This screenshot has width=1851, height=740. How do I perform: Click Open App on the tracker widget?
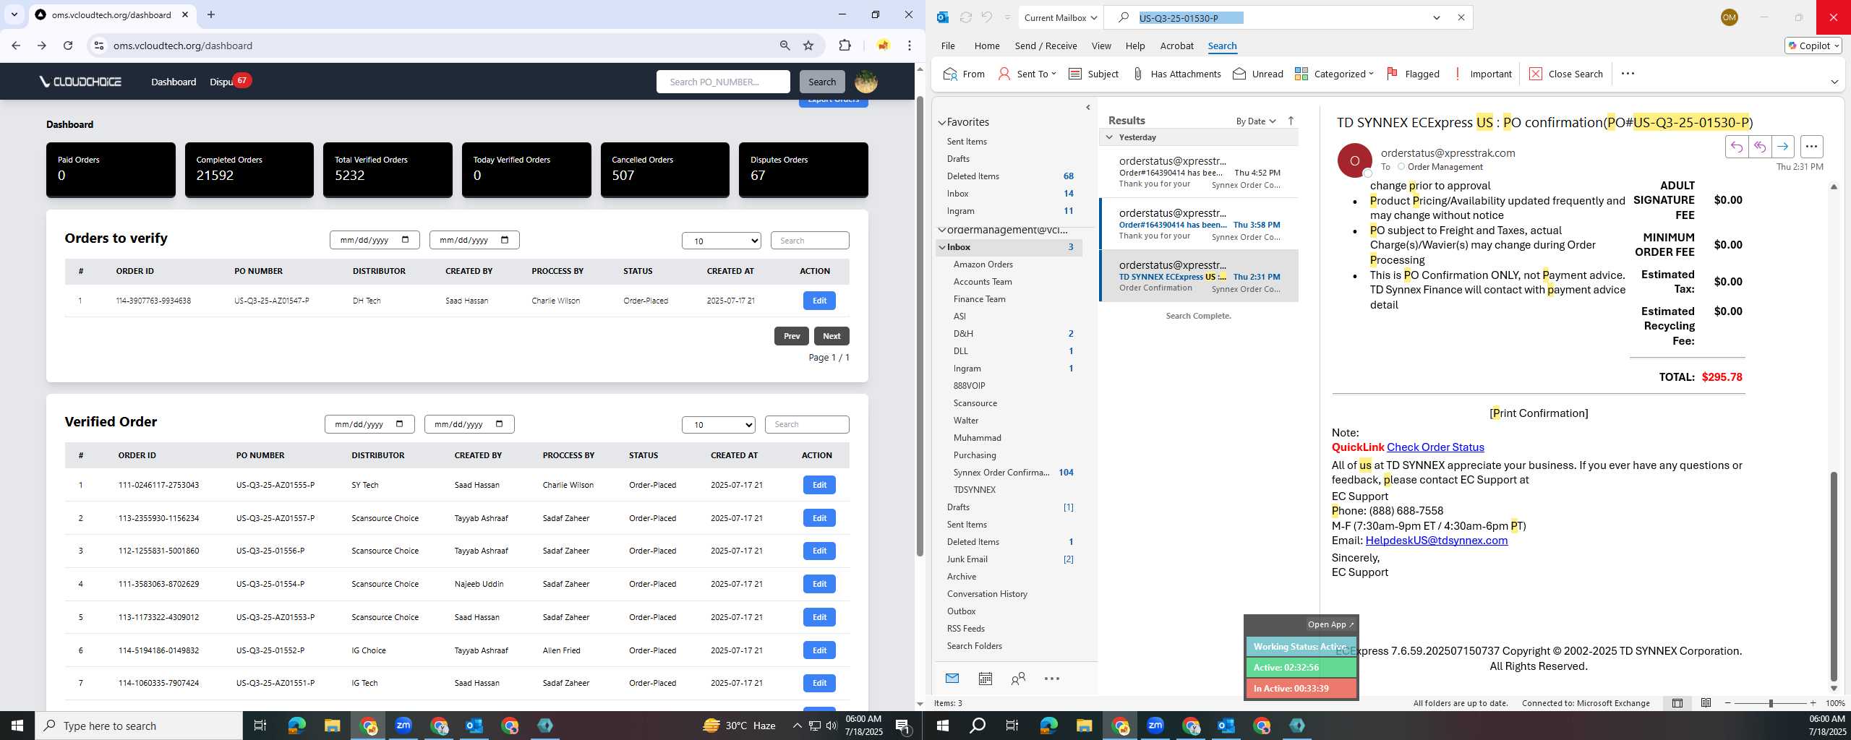click(x=1330, y=624)
